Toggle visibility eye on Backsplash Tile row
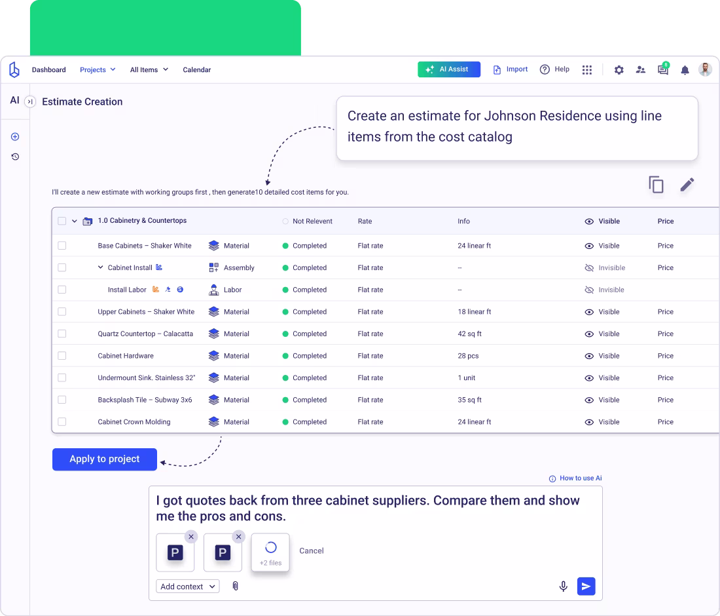 pos(589,400)
